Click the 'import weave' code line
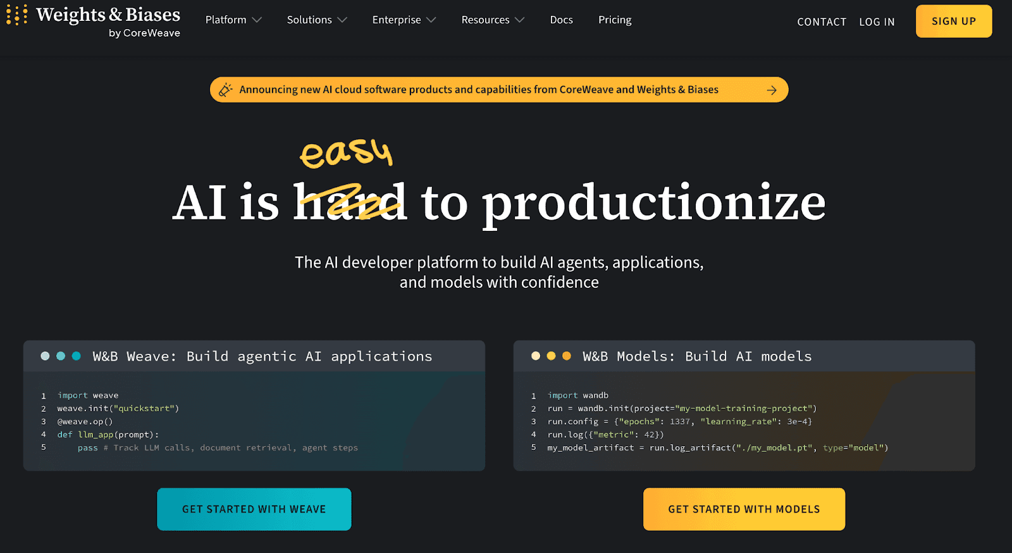Viewport: 1012px width, 553px height. coord(88,395)
